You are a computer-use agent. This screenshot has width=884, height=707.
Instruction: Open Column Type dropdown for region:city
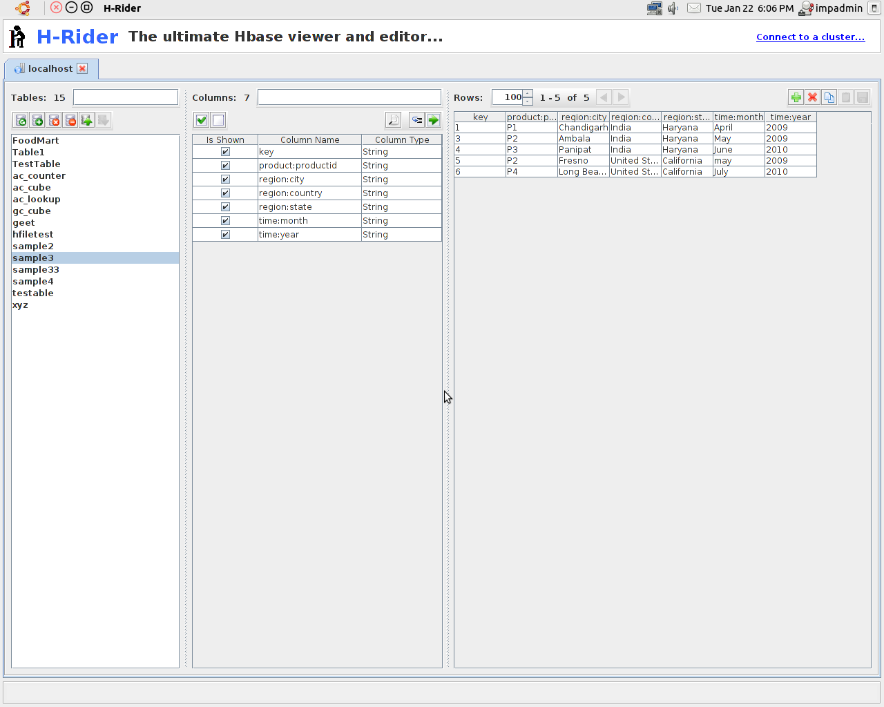[x=401, y=180]
